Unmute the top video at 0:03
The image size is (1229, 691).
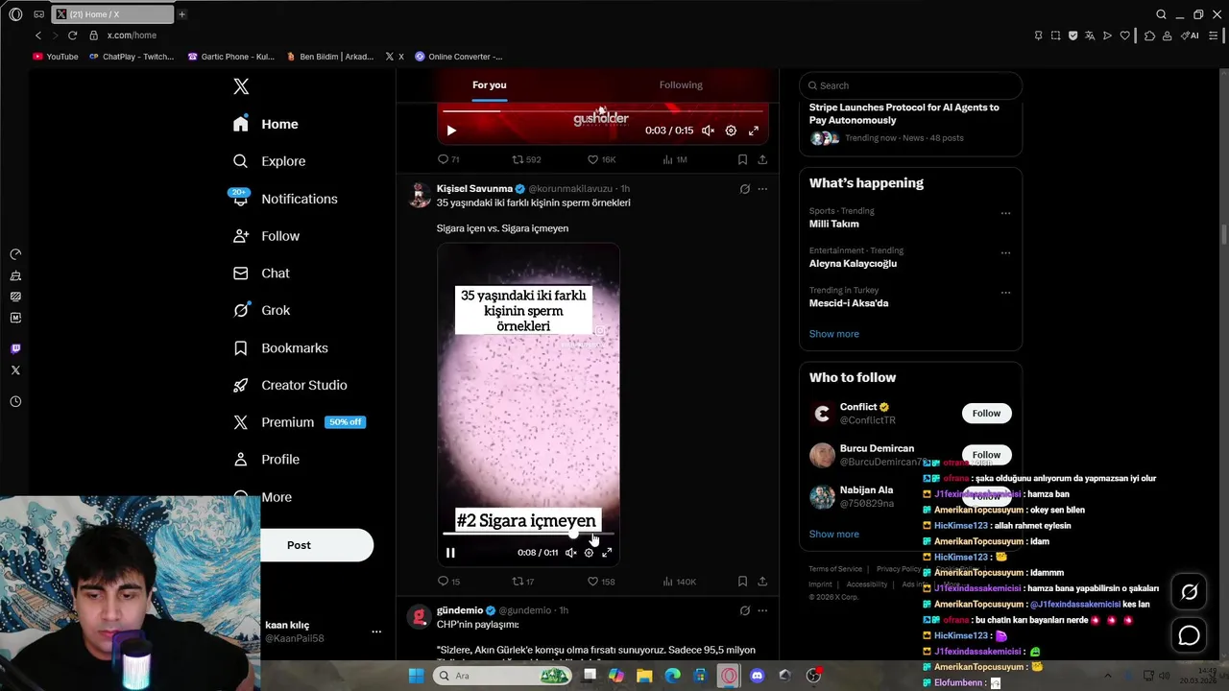tap(708, 131)
